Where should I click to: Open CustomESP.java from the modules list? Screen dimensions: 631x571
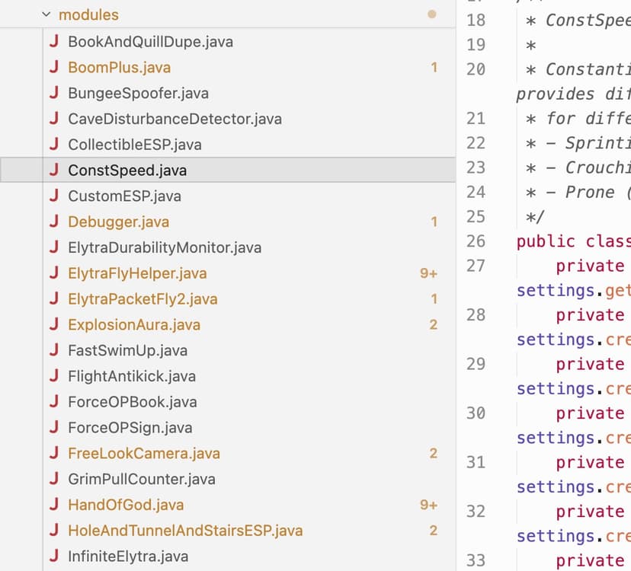[124, 196]
